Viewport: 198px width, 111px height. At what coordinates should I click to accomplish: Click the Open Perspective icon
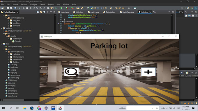point(188,8)
